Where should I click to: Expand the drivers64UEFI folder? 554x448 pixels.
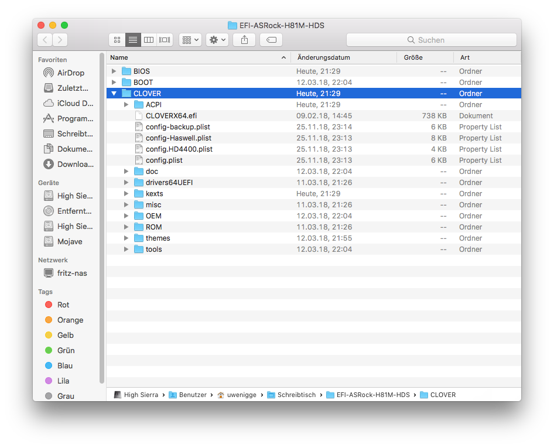click(x=126, y=183)
